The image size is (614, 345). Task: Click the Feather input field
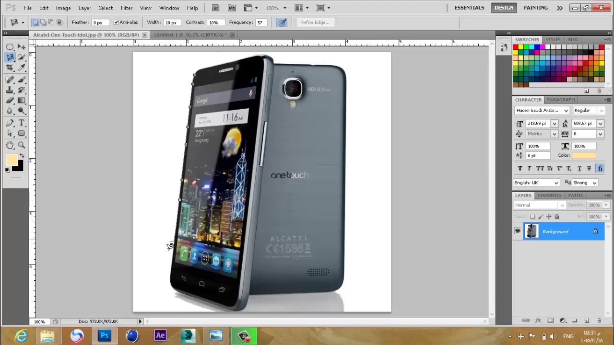click(100, 23)
